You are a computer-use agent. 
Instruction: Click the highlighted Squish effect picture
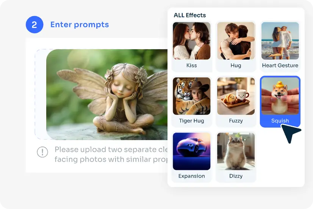click(280, 96)
